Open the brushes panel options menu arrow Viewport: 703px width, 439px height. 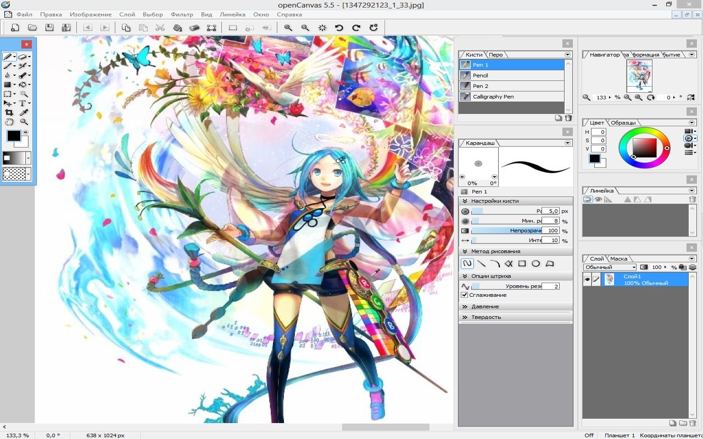pyautogui.click(x=567, y=54)
